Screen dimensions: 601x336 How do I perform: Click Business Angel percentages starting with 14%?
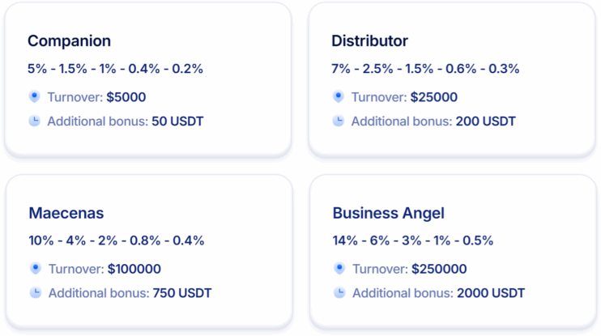point(412,240)
